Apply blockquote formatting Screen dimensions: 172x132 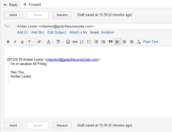point(111,42)
